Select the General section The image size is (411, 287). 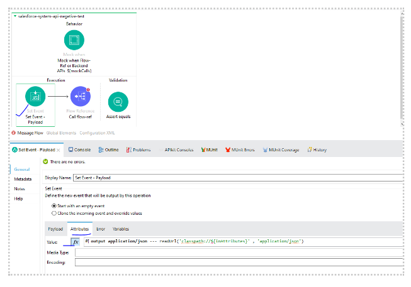click(x=22, y=170)
